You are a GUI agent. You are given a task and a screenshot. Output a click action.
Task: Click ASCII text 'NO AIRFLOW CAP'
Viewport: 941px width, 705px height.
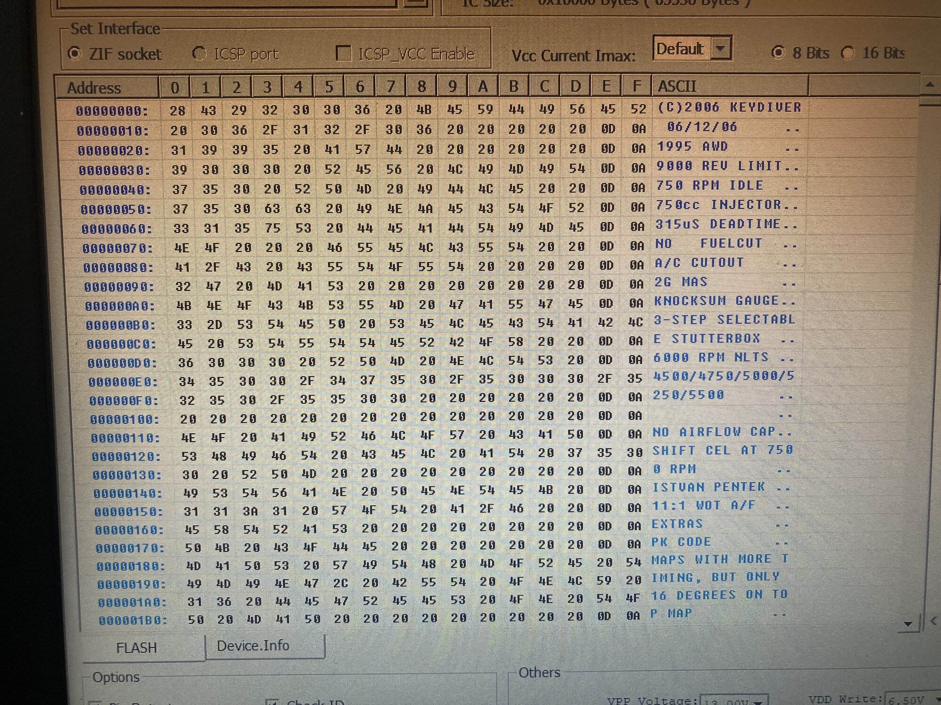(713, 431)
